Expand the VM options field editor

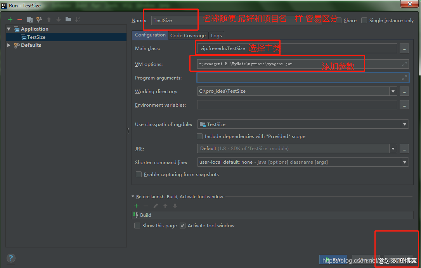click(x=404, y=64)
